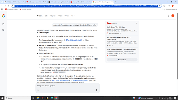This screenshot has width=178, height=100.
Task: Open the UBS Asset Management link
Action: point(61,80)
